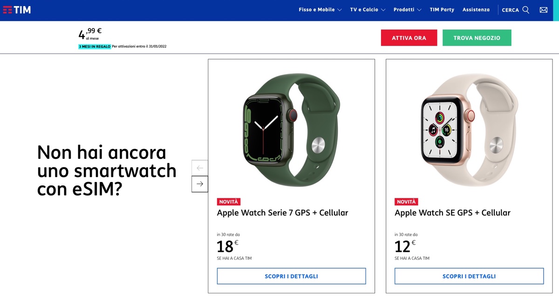Click SCOPRI I DETTAGLI for Watch SE

469,276
